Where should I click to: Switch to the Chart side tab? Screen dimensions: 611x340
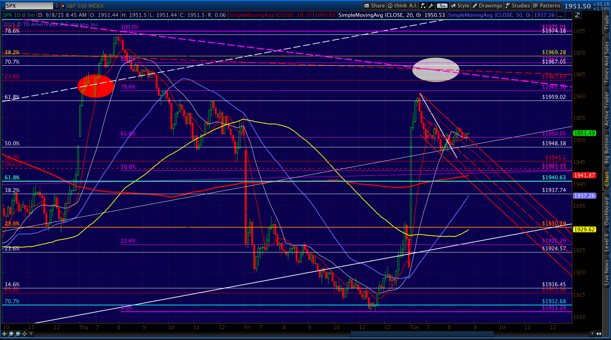pos(606,179)
